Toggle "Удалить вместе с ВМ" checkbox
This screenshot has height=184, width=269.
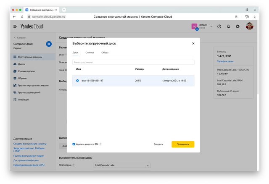click(x=74, y=144)
